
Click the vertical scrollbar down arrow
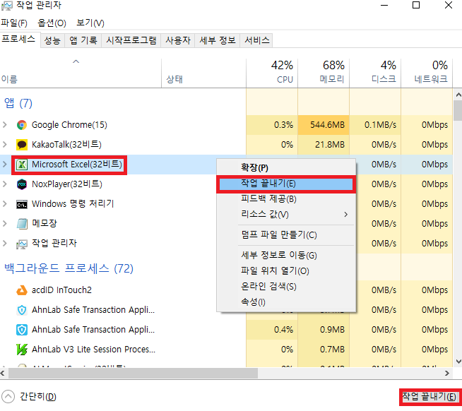pyautogui.click(x=458, y=361)
